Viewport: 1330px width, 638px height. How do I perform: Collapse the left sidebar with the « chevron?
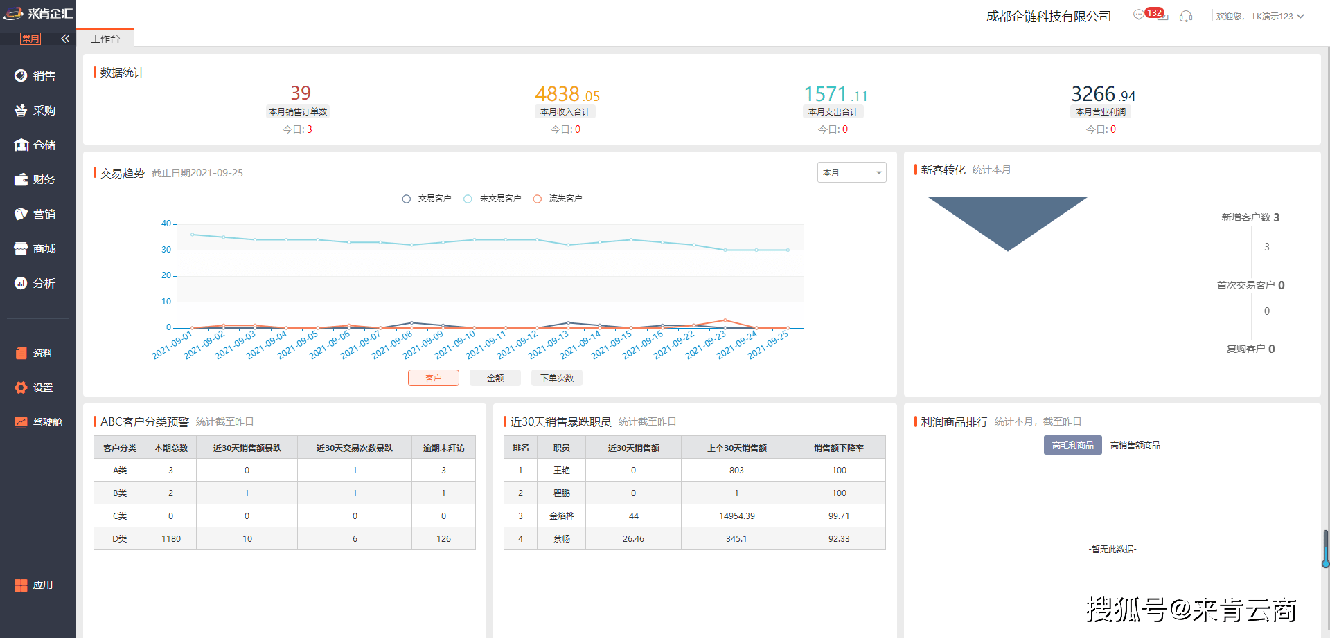(x=65, y=39)
